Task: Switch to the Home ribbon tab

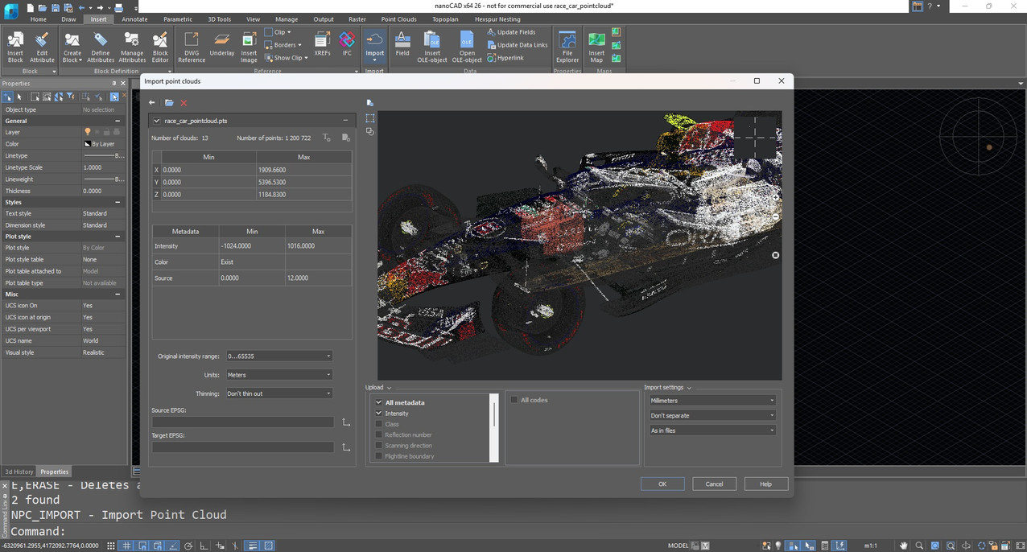Action: pos(38,19)
